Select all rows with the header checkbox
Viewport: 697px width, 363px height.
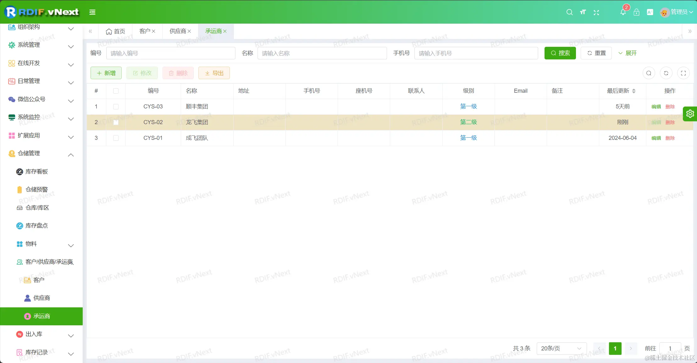[116, 91]
